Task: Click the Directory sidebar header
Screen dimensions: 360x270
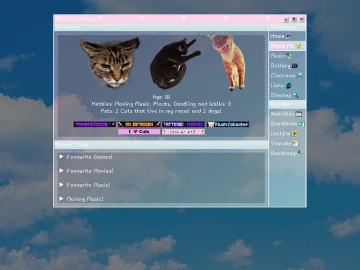Action: 287,27
